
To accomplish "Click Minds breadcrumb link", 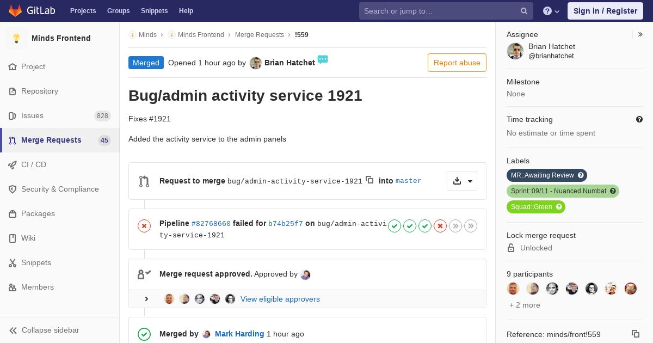I will coord(147,35).
